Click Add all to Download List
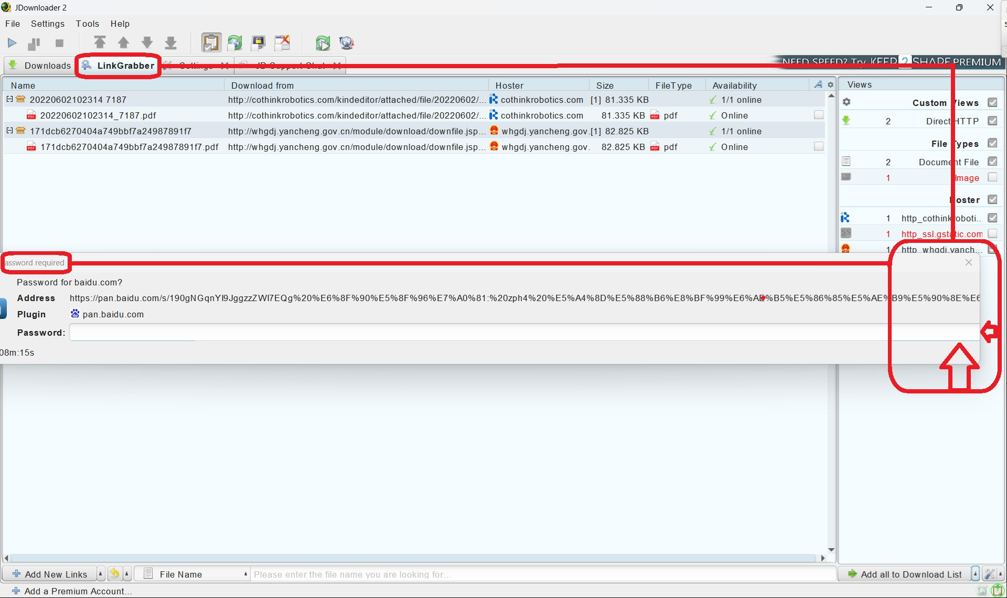The image size is (1007, 598). tap(905, 574)
